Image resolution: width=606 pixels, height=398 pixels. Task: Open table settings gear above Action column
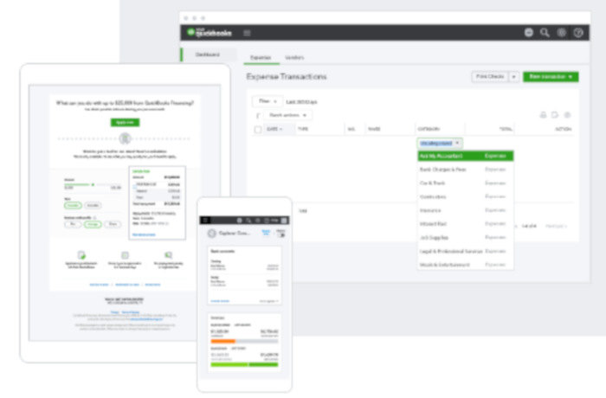[567, 115]
